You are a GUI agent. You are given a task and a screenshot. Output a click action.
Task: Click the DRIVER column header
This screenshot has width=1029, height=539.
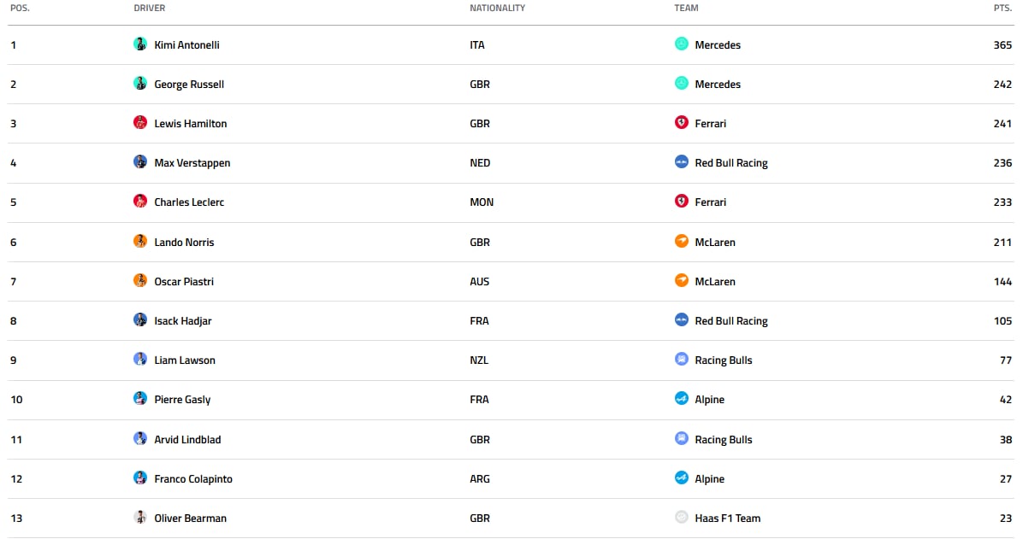(150, 8)
